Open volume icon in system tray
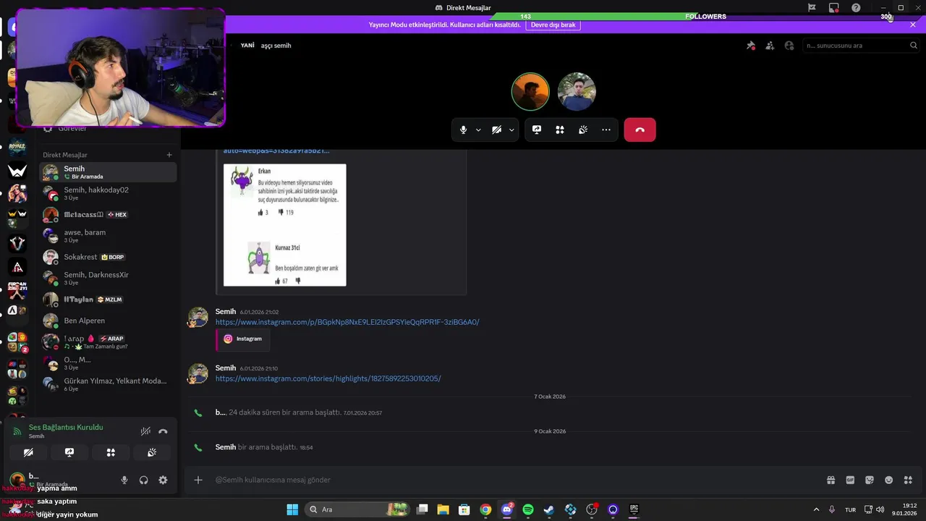This screenshot has width=926, height=521. coord(880,509)
